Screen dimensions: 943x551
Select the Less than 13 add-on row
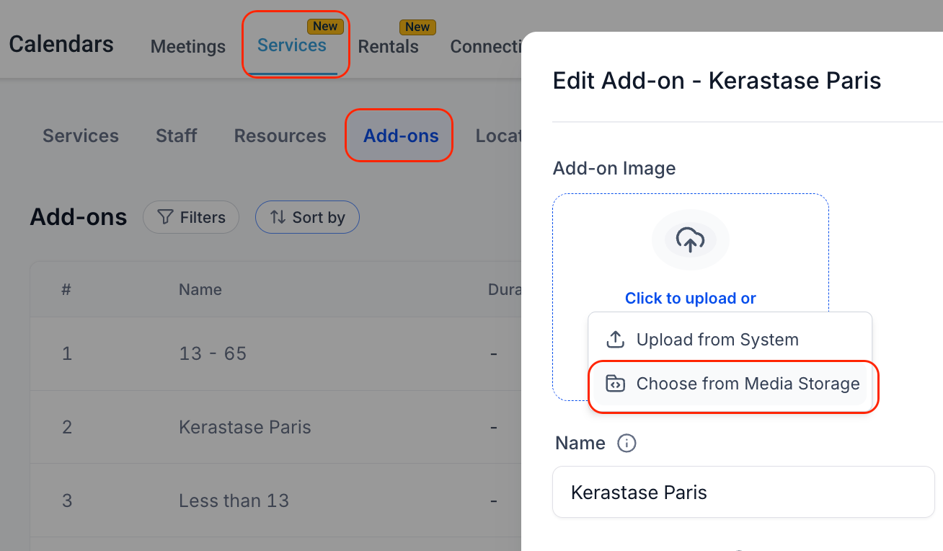click(x=234, y=500)
